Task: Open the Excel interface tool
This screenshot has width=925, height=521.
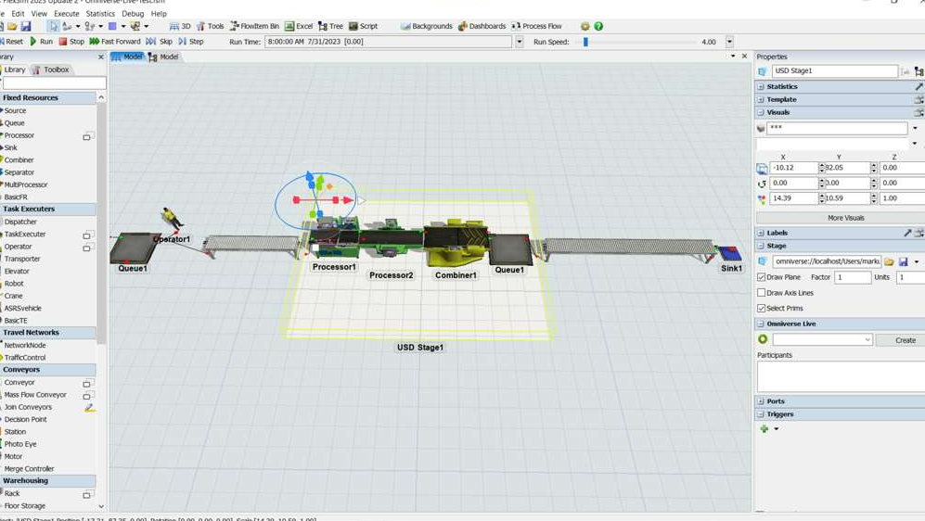Action: (299, 26)
